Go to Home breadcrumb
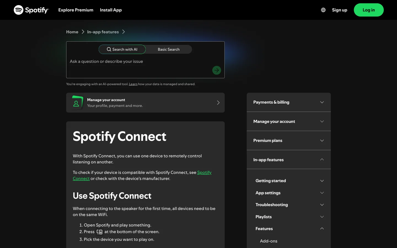 [x=72, y=32]
